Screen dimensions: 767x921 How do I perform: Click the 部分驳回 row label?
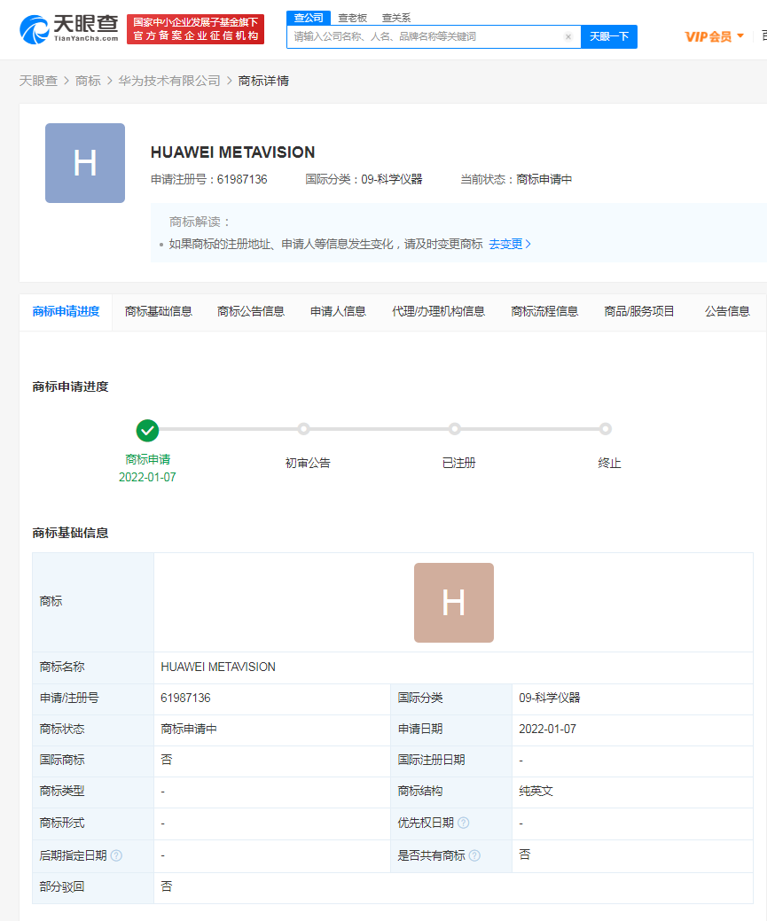click(x=93, y=887)
